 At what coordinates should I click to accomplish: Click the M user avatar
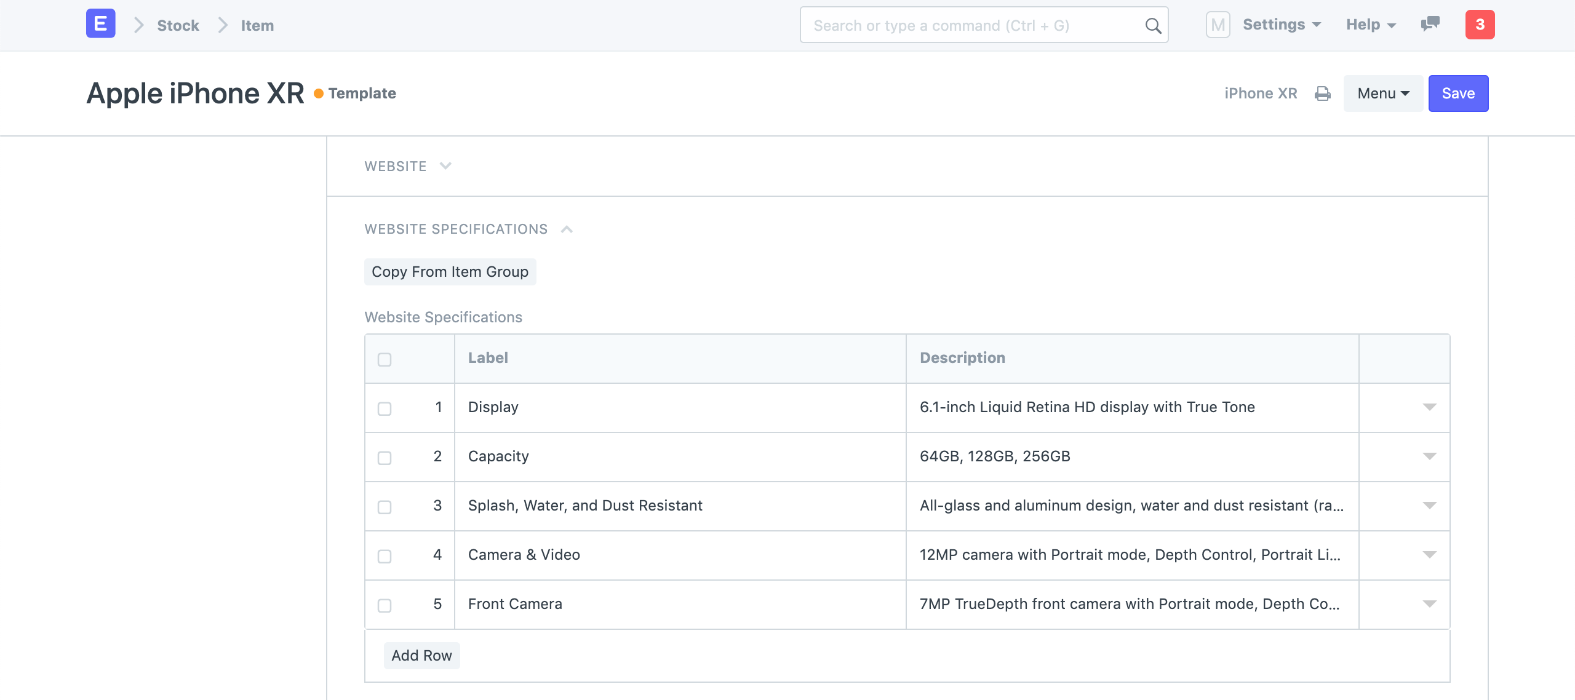[x=1218, y=25]
